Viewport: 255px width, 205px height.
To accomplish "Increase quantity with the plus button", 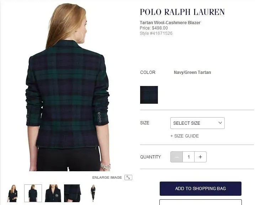I will tap(200, 157).
